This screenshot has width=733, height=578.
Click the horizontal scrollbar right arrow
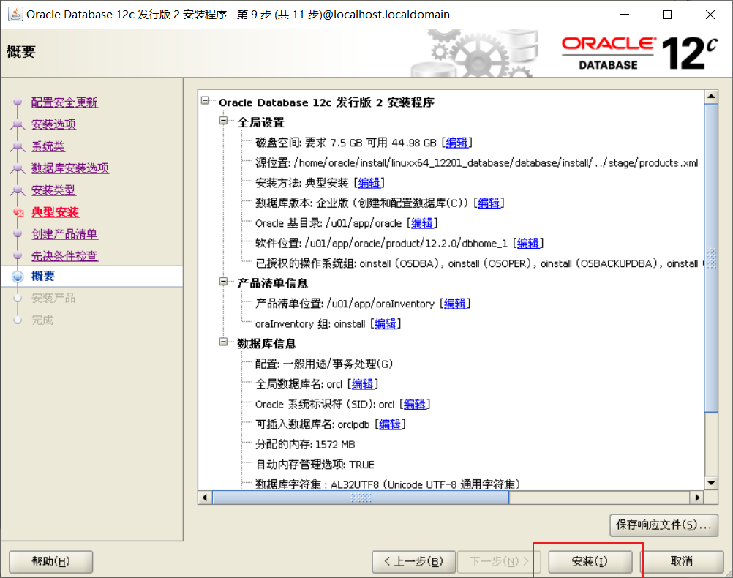[x=697, y=498]
